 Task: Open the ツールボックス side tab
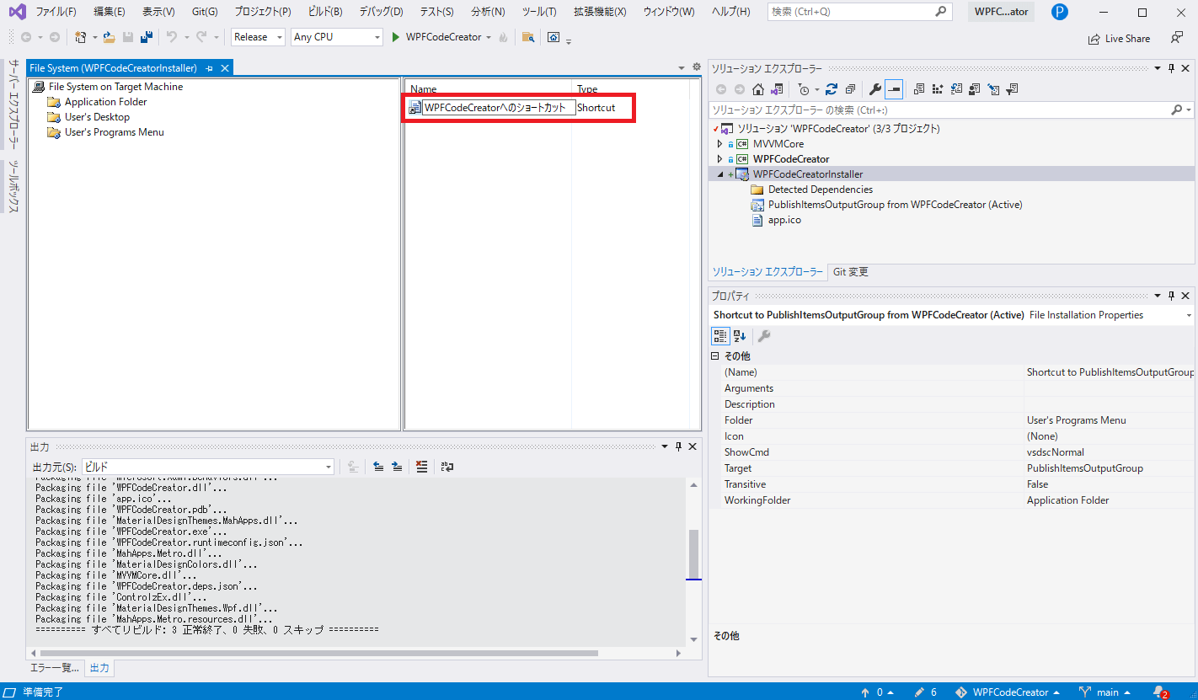pyautogui.click(x=13, y=185)
